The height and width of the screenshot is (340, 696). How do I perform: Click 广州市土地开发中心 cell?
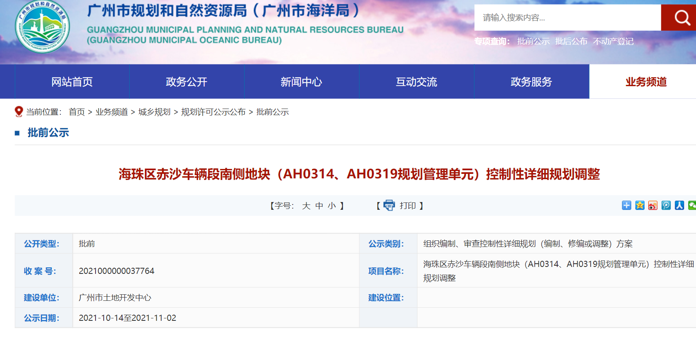click(115, 298)
